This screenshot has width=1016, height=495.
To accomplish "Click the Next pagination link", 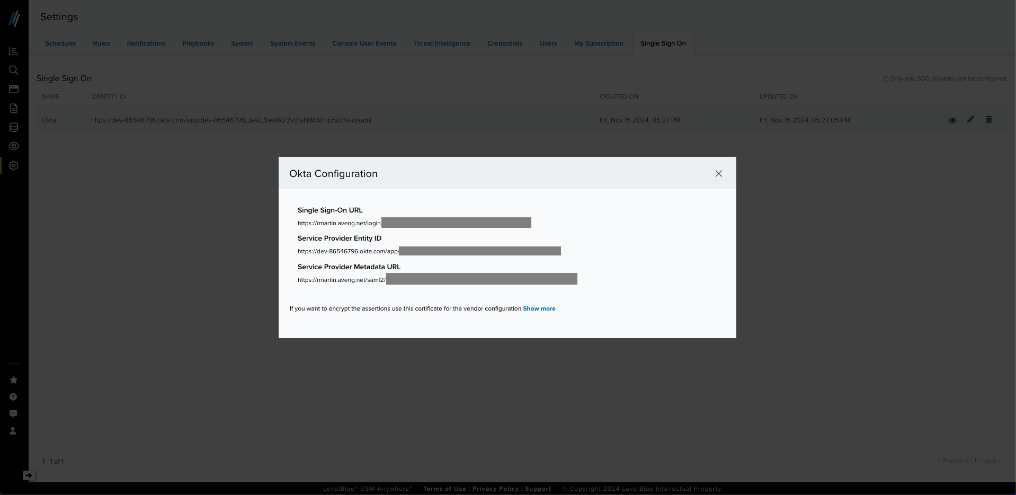I will [992, 461].
